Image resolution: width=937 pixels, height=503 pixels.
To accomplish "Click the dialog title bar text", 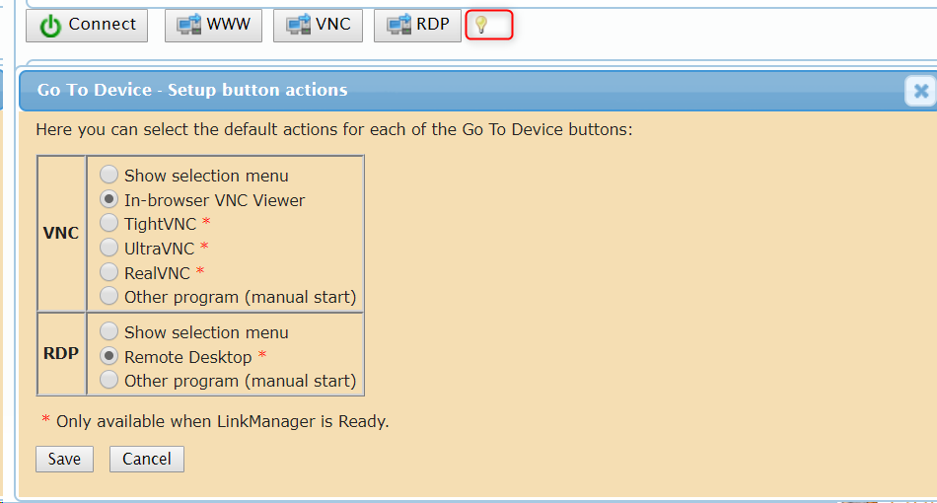I will pos(191,90).
